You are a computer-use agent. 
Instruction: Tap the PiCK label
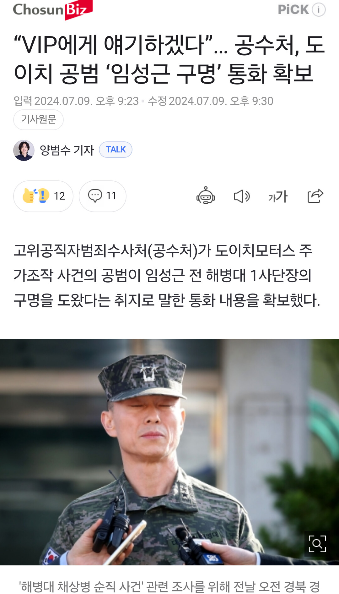click(293, 9)
